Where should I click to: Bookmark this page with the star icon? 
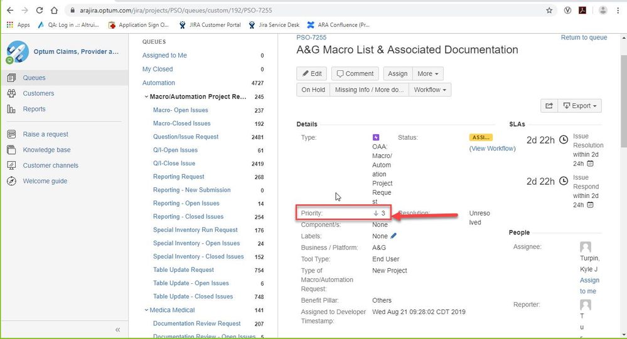549,11
